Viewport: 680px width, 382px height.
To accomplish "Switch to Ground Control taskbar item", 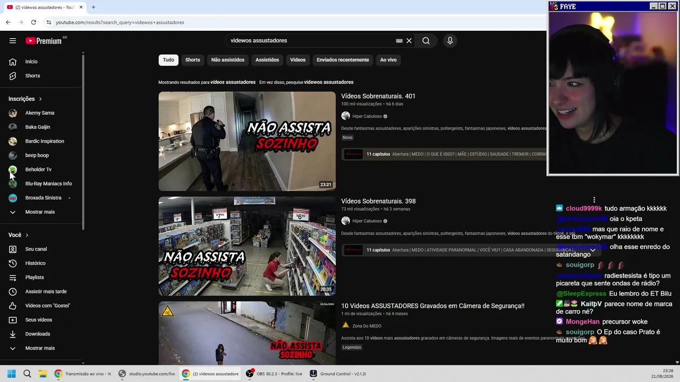I will 338,374.
